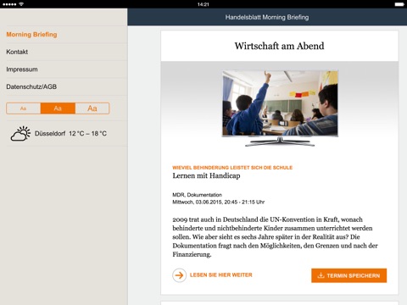Click the Lernen mit Handicap headline

click(206, 175)
